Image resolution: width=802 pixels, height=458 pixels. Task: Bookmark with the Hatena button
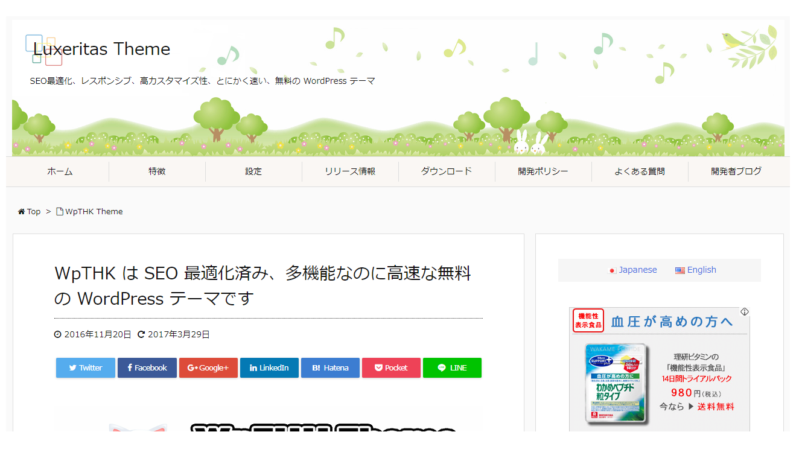coord(330,368)
